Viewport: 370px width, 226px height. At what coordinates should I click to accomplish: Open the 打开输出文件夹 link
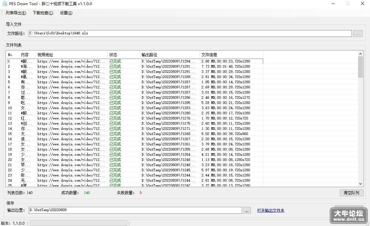tap(271, 210)
